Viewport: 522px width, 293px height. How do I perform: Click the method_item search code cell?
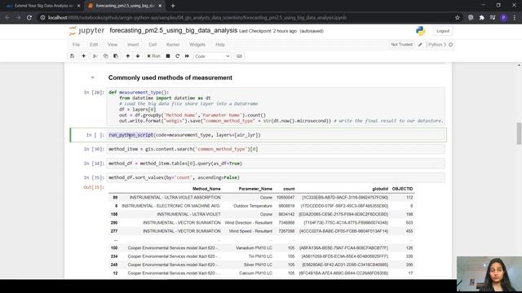point(276,149)
